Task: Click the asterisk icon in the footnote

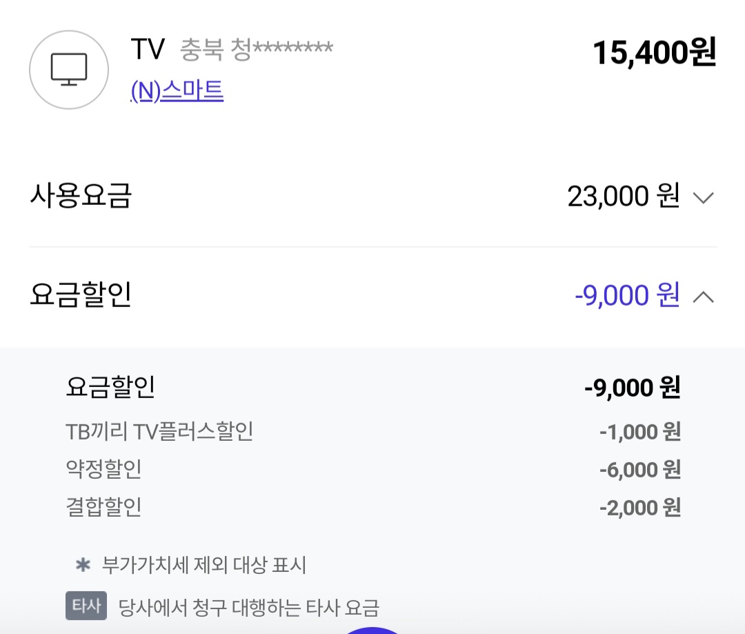Action: coord(83,566)
